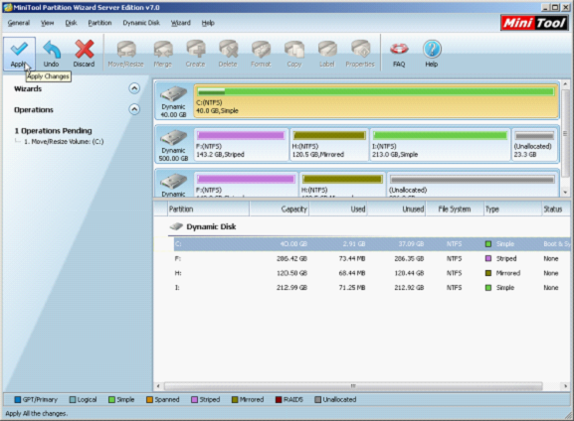Click the Simple type swatch in I: row

click(488, 288)
